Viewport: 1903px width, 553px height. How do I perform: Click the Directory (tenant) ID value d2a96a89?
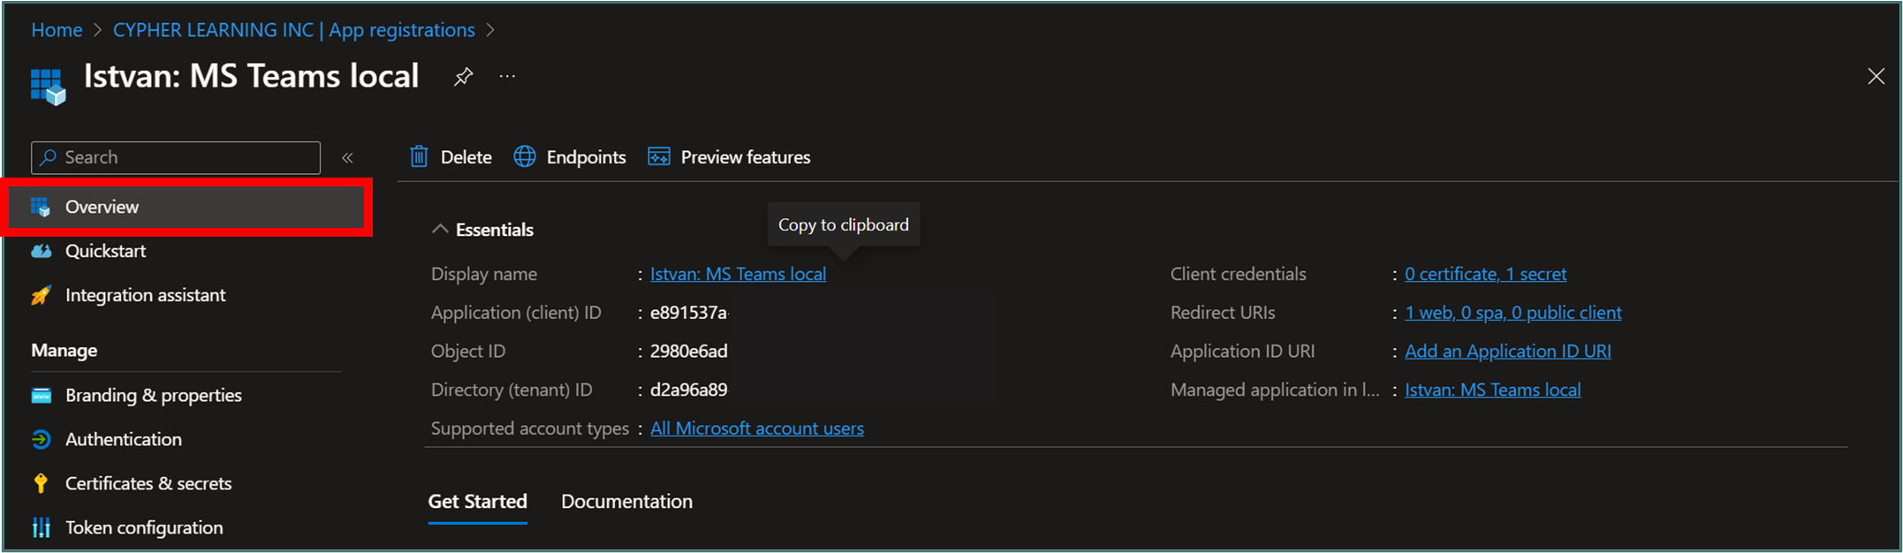[x=688, y=390]
